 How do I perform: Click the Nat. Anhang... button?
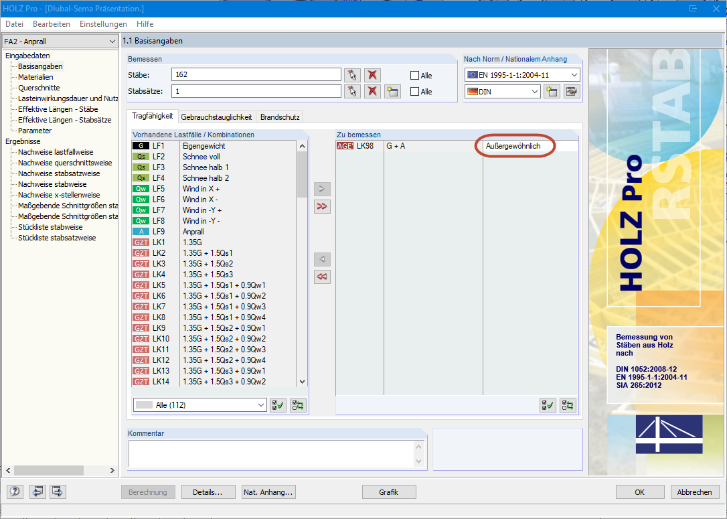click(x=268, y=492)
